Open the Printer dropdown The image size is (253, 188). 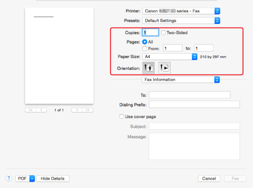click(181, 11)
